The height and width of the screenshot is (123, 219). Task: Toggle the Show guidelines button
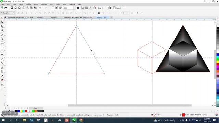[x=90, y=8]
